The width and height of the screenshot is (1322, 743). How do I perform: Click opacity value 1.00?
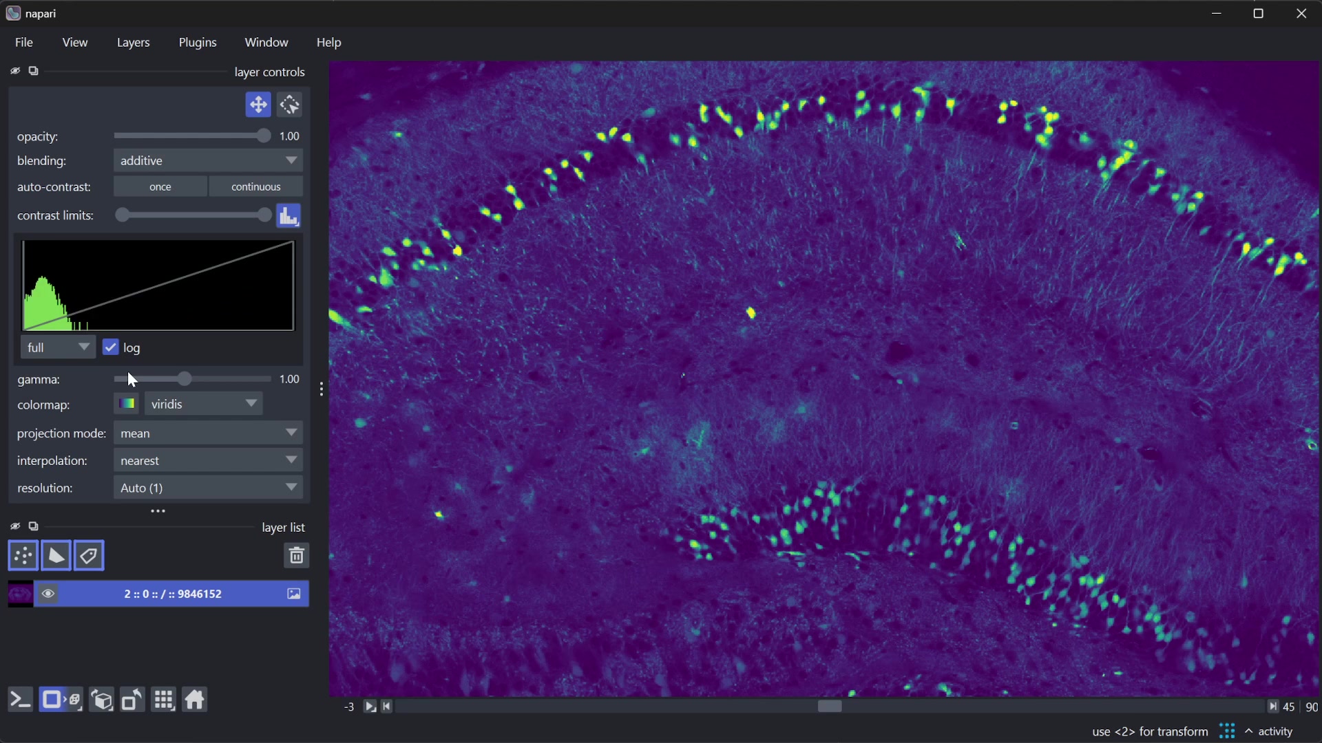click(289, 136)
